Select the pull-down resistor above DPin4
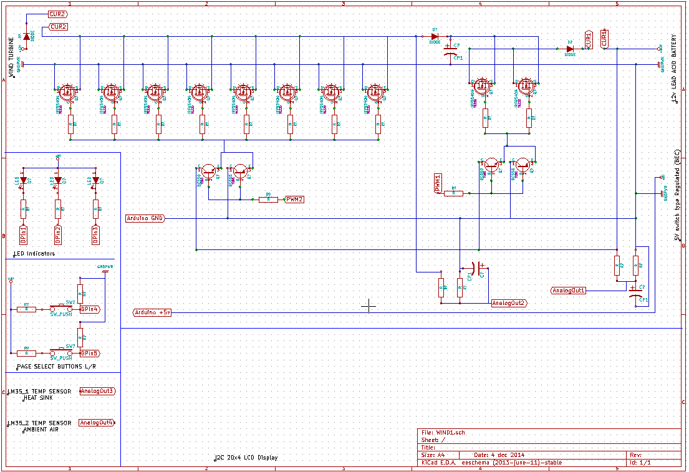This screenshot has height=472, width=689. (x=80, y=294)
